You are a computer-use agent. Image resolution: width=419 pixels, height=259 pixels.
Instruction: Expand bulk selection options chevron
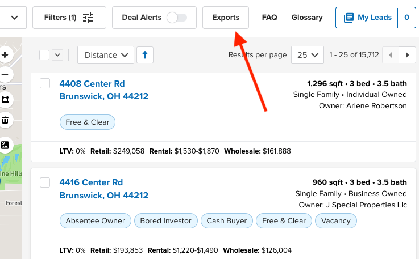point(57,55)
